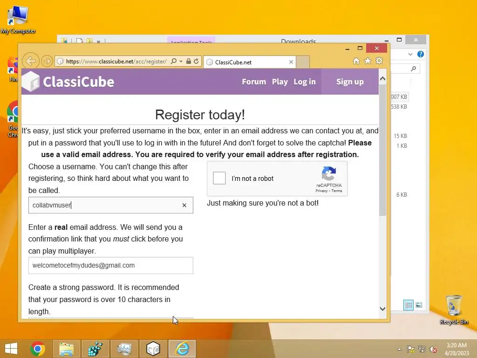
Task: Open the address bar dropdown arrow
Action: click(181, 61)
